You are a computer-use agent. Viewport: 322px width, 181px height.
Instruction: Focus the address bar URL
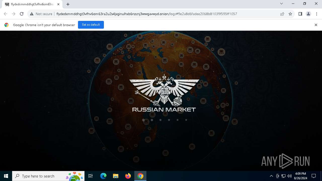click(147, 14)
